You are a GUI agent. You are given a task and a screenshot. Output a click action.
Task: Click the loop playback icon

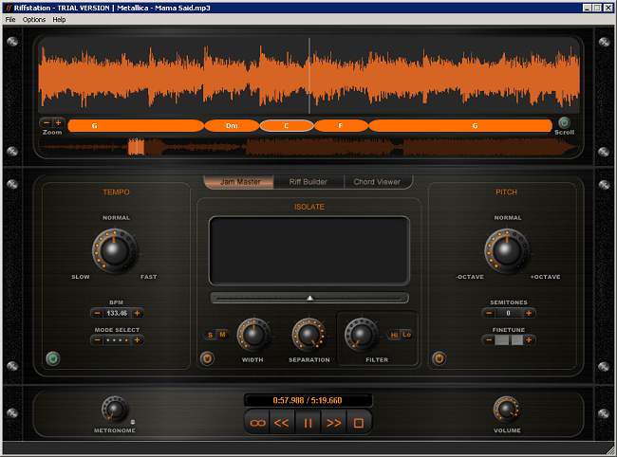point(255,424)
